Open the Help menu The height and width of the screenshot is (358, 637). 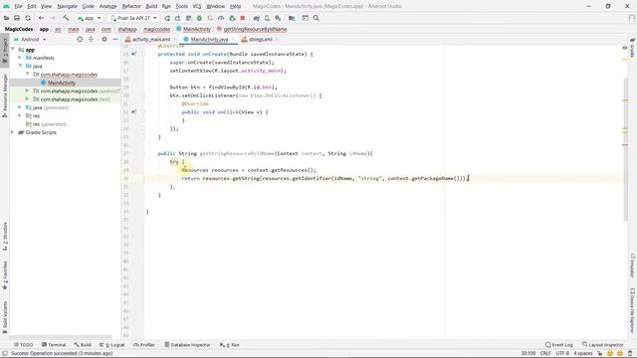click(235, 6)
